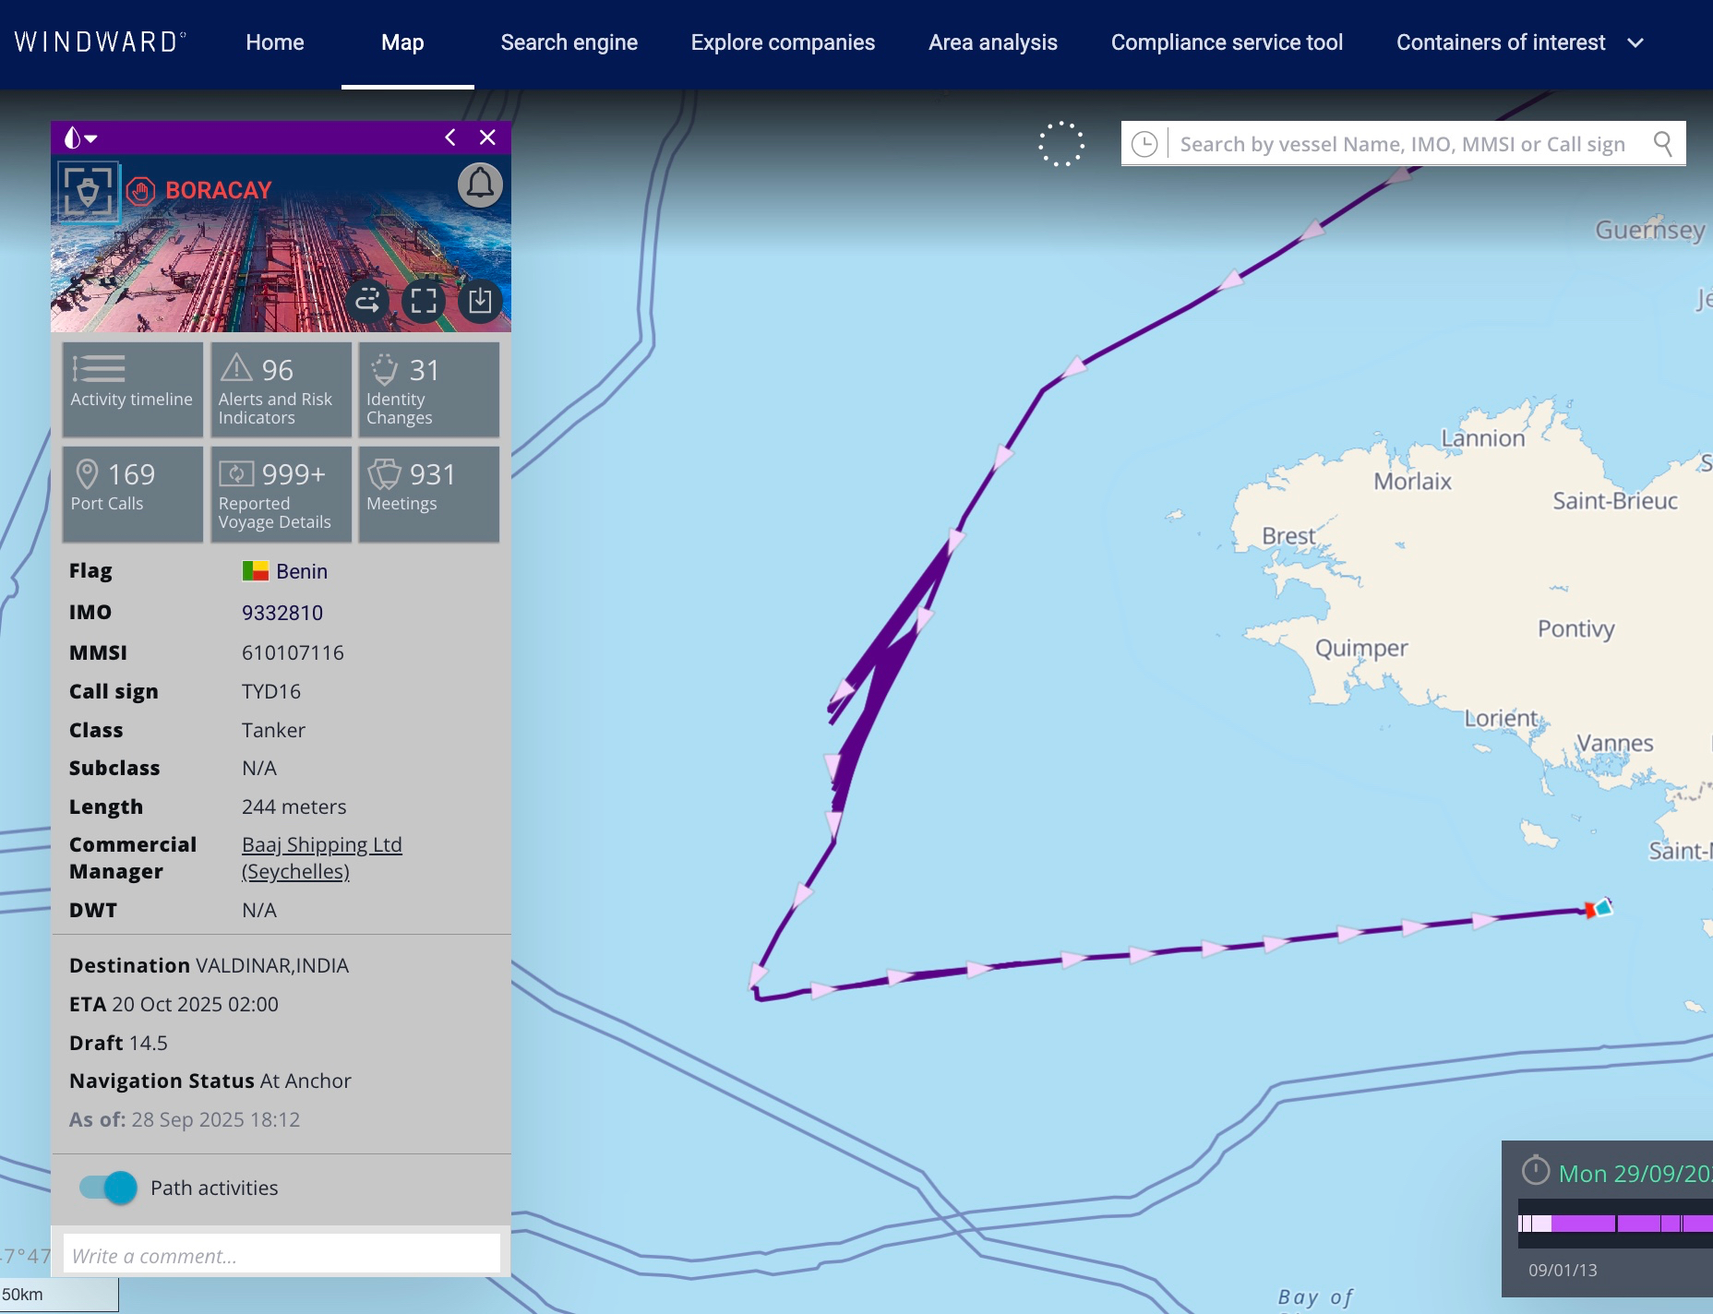Click the vessel shield watchlist icon
Viewport: 1713px width, 1314px height.
(89, 192)
